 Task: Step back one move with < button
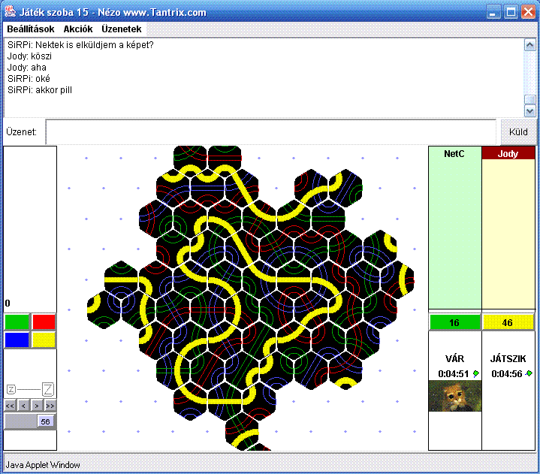point(23,406)
